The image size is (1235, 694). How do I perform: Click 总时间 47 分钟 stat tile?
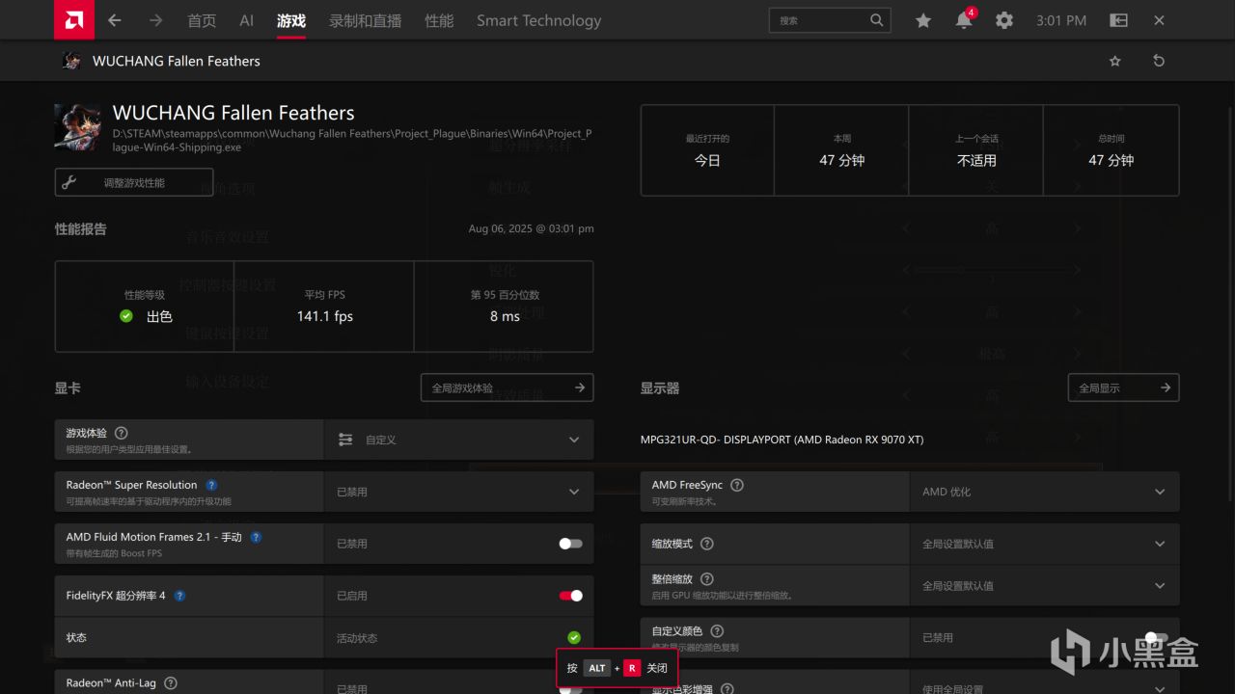pos(1111,150)
